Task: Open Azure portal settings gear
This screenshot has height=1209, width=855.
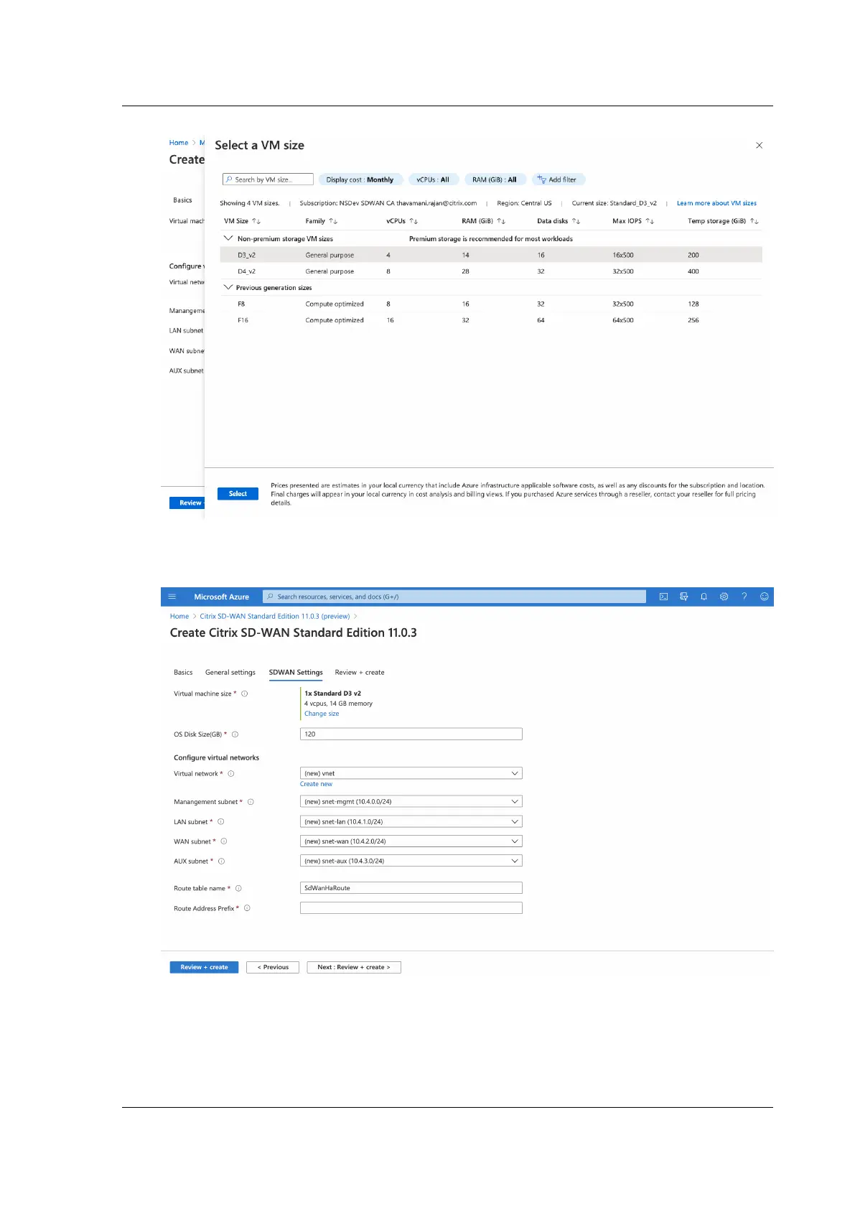Action: coord(724,597)
